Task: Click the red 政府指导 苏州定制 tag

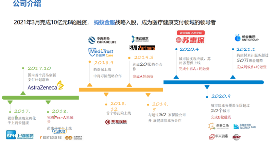Action: pos(191,33)
